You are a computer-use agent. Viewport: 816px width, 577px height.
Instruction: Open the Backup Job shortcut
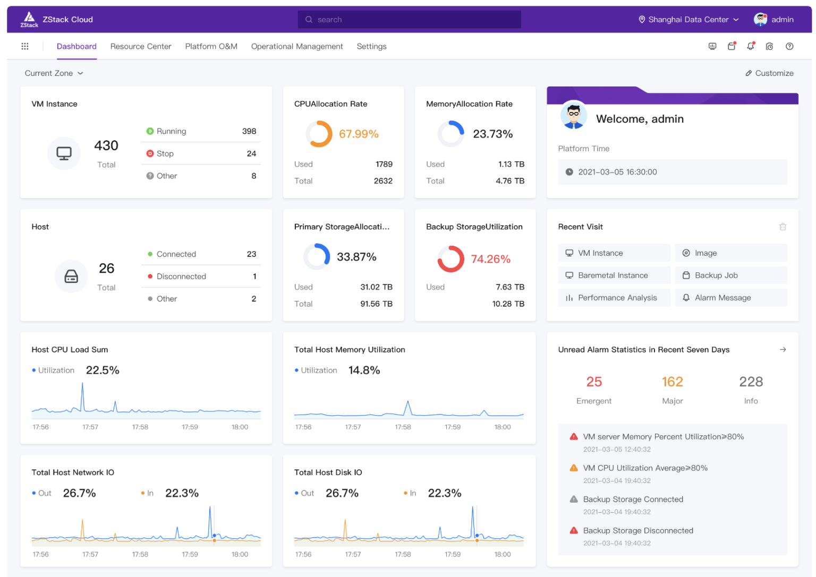click(x=731, y=275)
